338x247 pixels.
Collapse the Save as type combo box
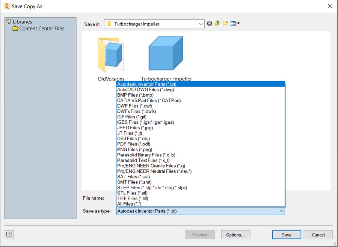point(281,211)
